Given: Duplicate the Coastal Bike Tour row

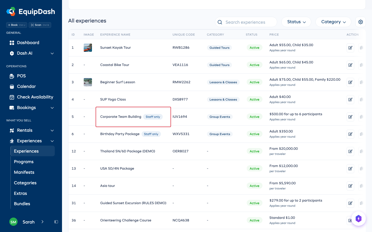Looking at the screenshot, I should pos(361,65).
